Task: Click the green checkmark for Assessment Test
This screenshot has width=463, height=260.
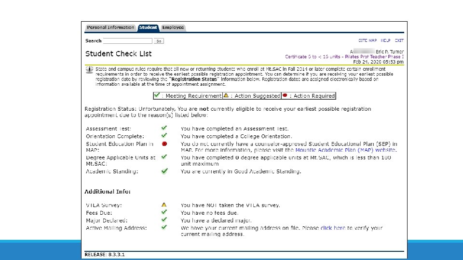Action: 164,128
